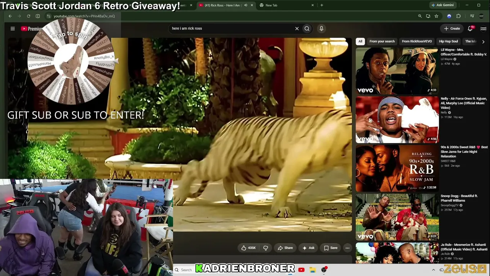Open the Lil Wayne Mrs. Officer video thumbnail

pos(397,71)
